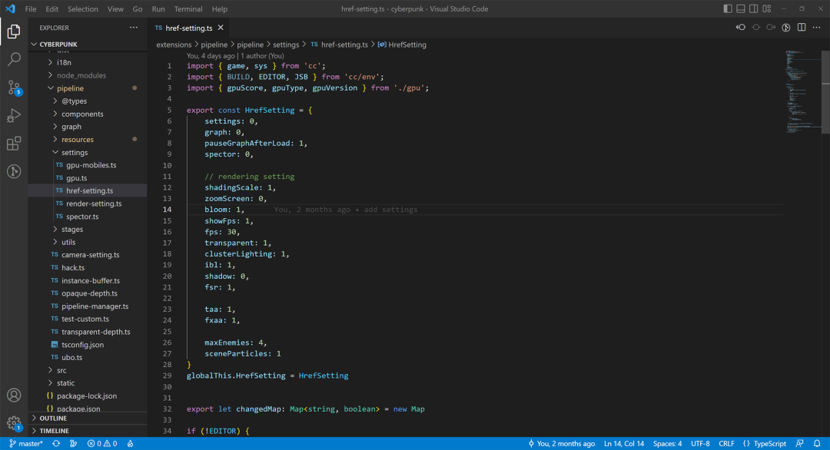Click the Split Editor Right icon

click(801, 28)
